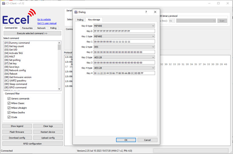Toggle the Mifare Desfire checkbox
233x154 pixels.
(x=9, y=113)
